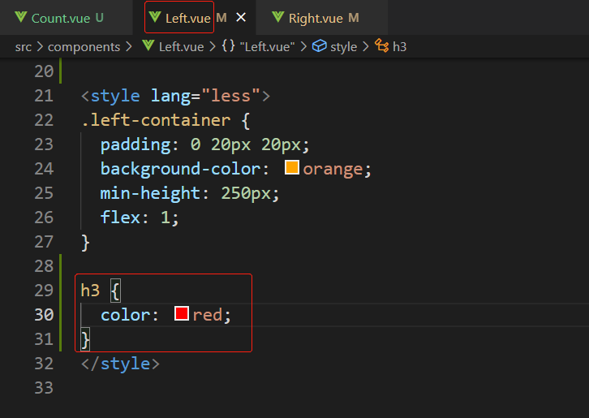
Task: Click the selector icon beside h3 breadcrumb
Action: (381, 46)
